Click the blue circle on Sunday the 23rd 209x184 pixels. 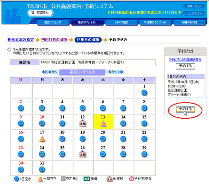pyautogui.click(x=21, y=154)
